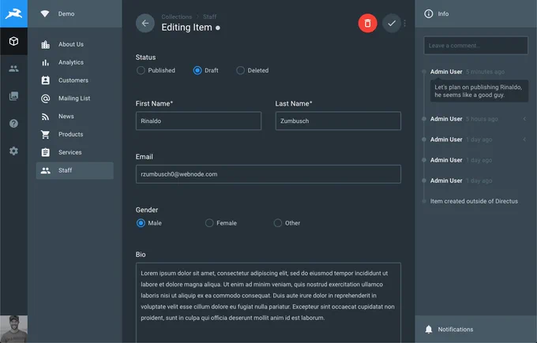Click the Products shopping cart icon
Screen dimensions: 537x343
coord(45,134)
